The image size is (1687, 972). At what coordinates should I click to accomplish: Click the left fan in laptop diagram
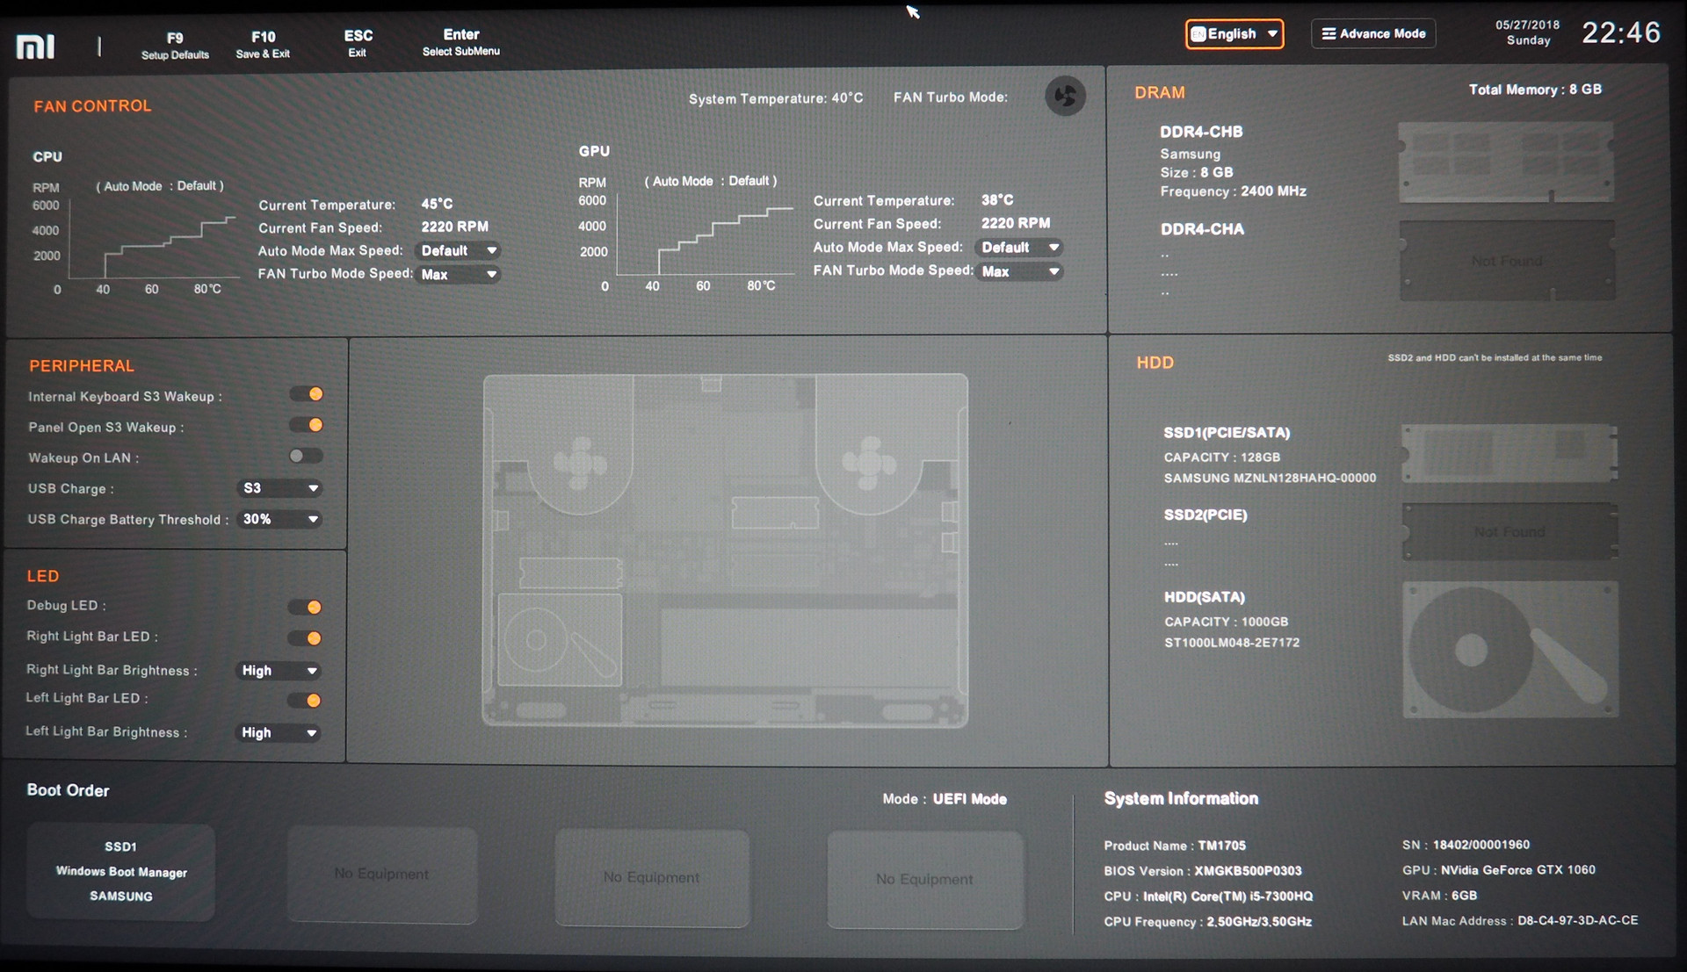(579, 462)
